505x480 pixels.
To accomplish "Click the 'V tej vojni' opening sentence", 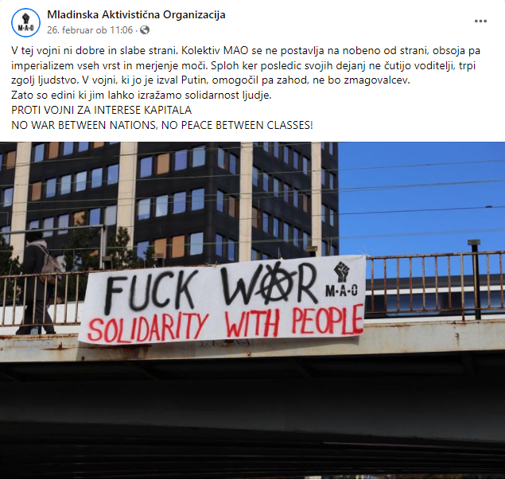I will [95, 51].
